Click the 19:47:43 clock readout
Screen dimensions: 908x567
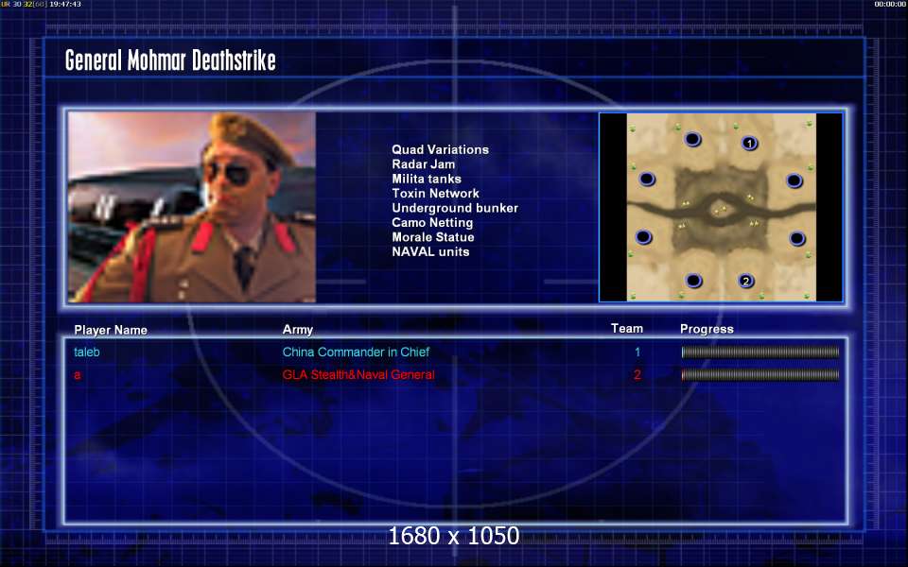click(65, 4)
